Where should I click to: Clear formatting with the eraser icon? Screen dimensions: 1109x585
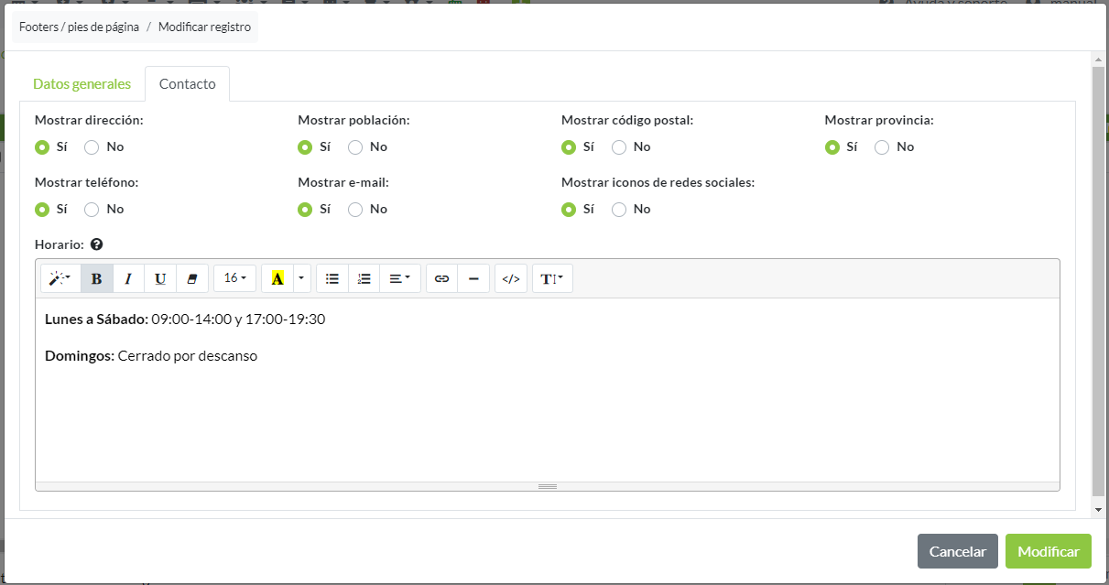tap(191, 278)
